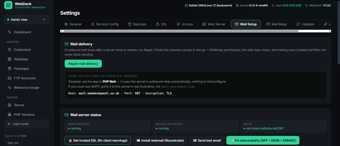This screenshot has height=146, width=340.
Task: Click Send test email button
Action: 207,140
